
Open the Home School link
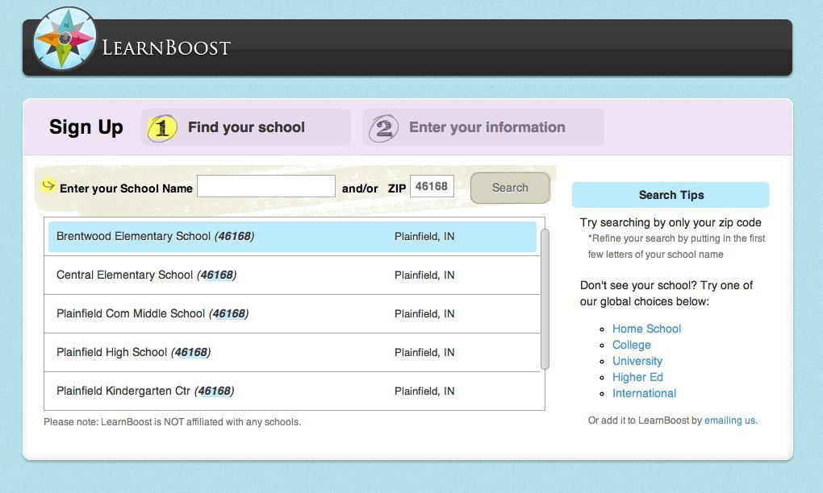(646, 329)
